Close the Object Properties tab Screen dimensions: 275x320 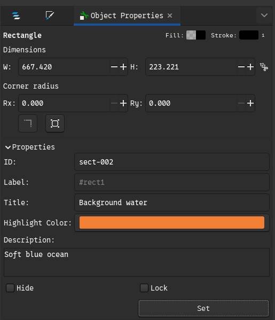pyautogui.click(x=170, y=15)
